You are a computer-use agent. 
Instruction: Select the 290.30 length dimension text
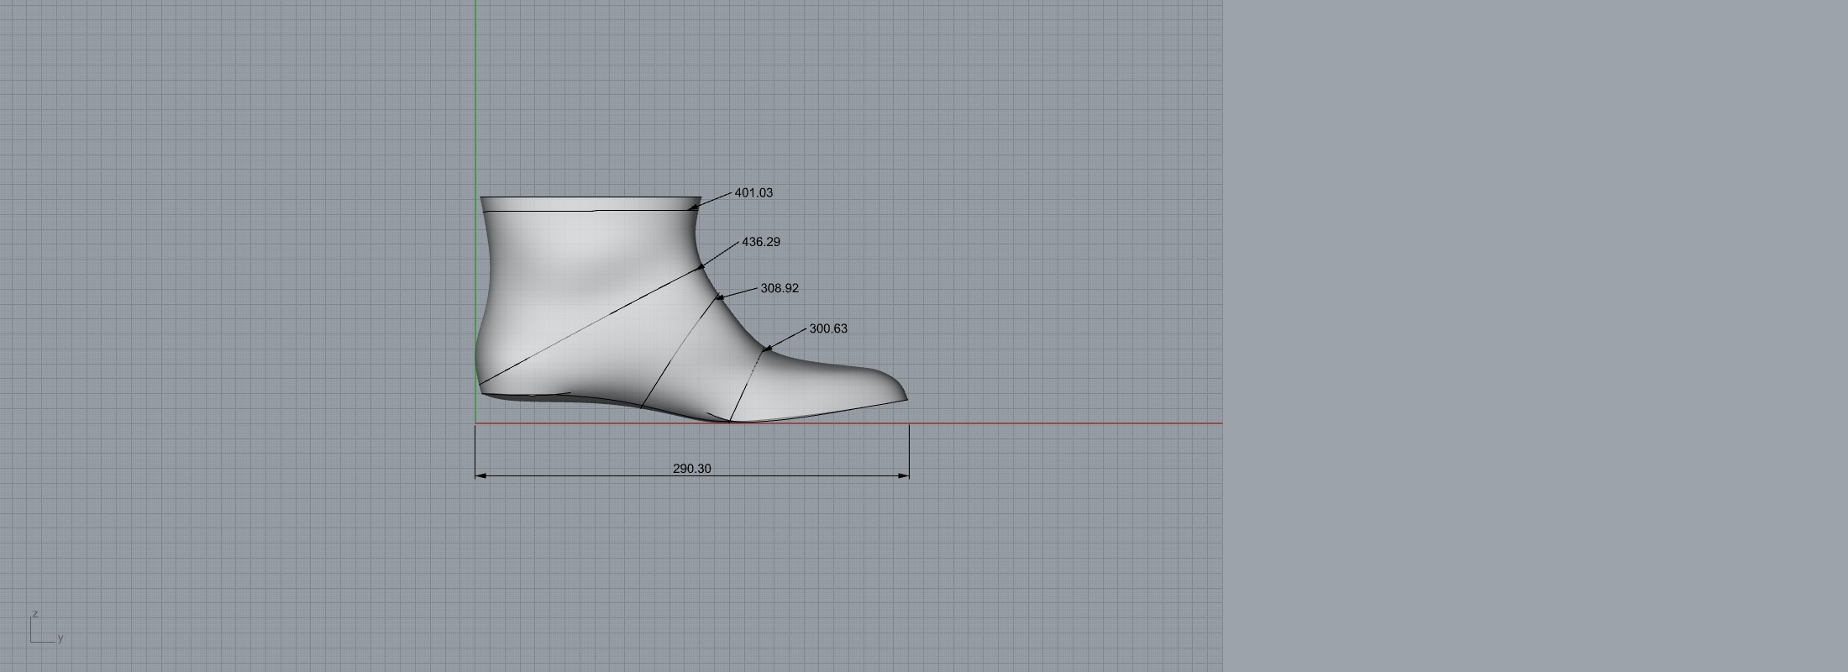691,469
